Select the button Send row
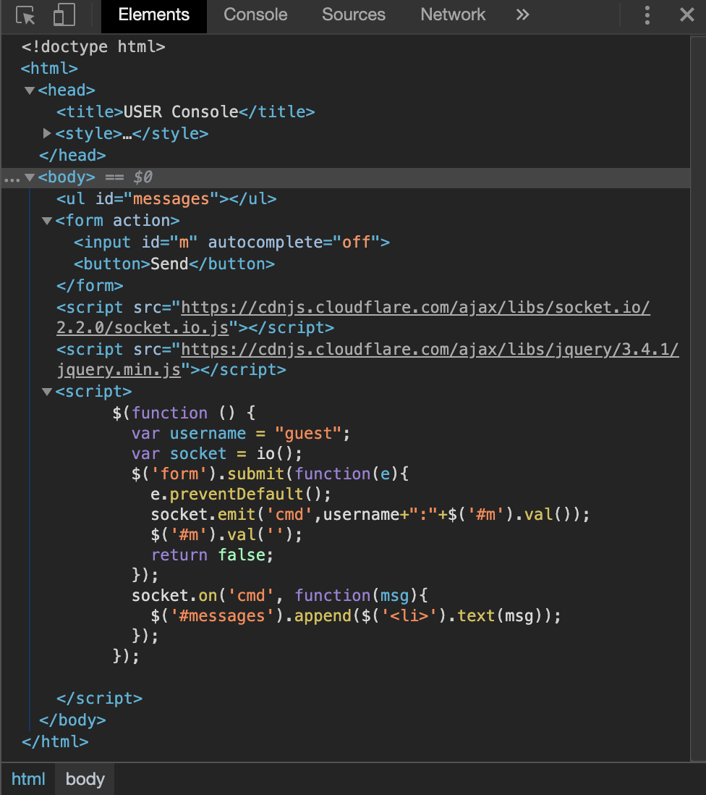The width and height of the screenshot is (706, 795). [x=174, y=264]
